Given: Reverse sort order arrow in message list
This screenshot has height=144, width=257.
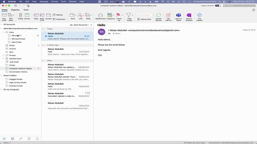Looking at the screenshot, I should 91,25.
